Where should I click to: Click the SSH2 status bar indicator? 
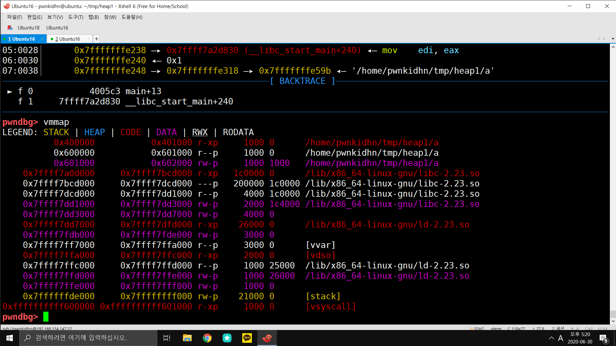coord(477,328)
